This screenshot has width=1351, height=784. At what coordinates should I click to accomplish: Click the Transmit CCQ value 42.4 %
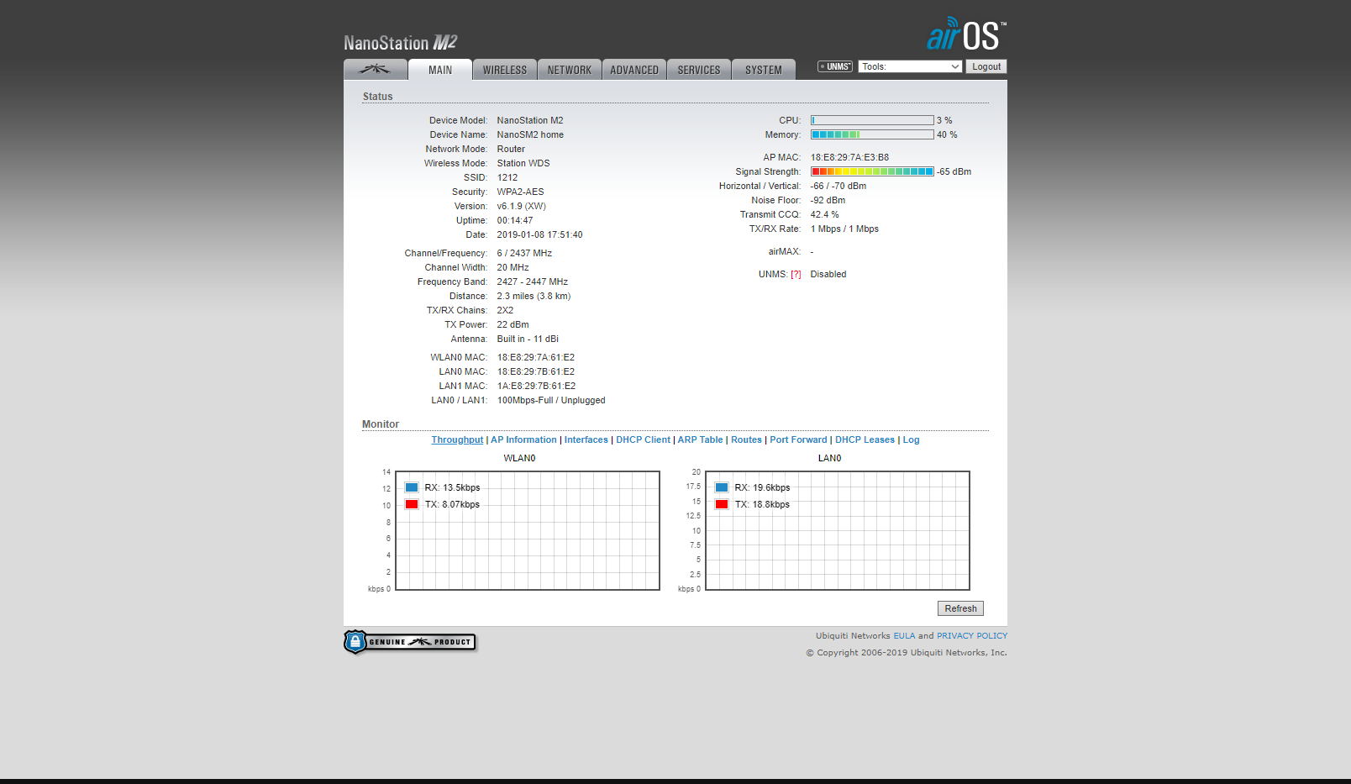pos(824,214)
